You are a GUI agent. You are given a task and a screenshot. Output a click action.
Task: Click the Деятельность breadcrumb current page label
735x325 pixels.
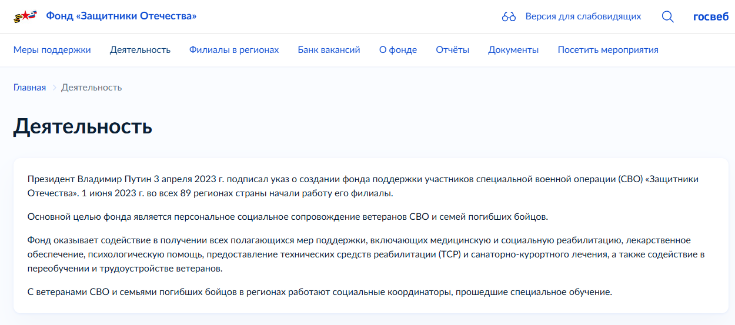[91, 88]
